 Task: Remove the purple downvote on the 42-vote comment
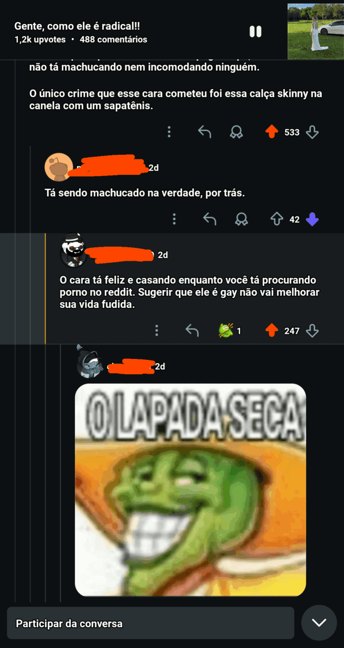pyautogui.click(x=312, y=219)
